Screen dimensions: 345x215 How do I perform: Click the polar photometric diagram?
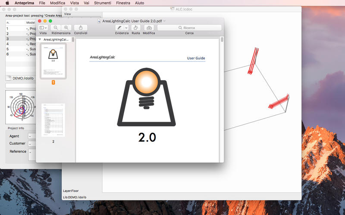coord(21,107)
